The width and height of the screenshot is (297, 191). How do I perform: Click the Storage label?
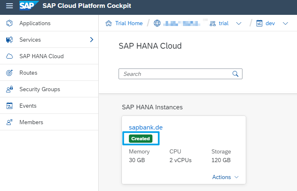[x=221, y=152]
